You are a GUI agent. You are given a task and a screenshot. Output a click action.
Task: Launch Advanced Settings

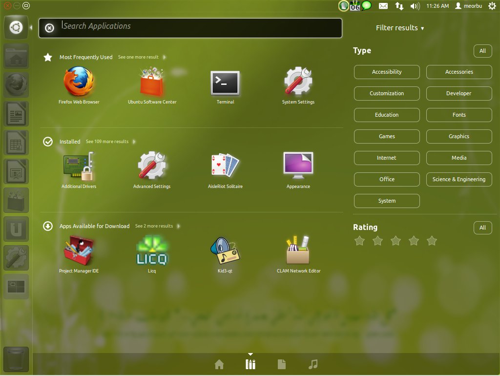point(152,166)
